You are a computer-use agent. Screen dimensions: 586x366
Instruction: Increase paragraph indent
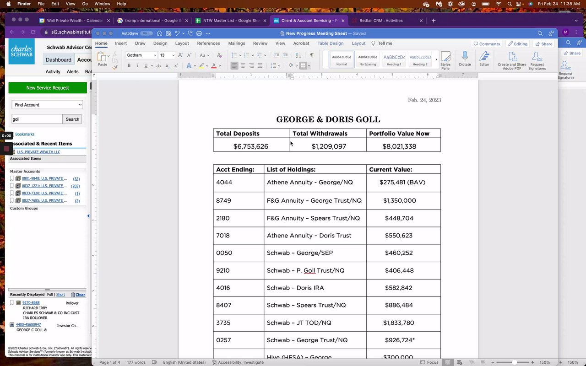285,55
